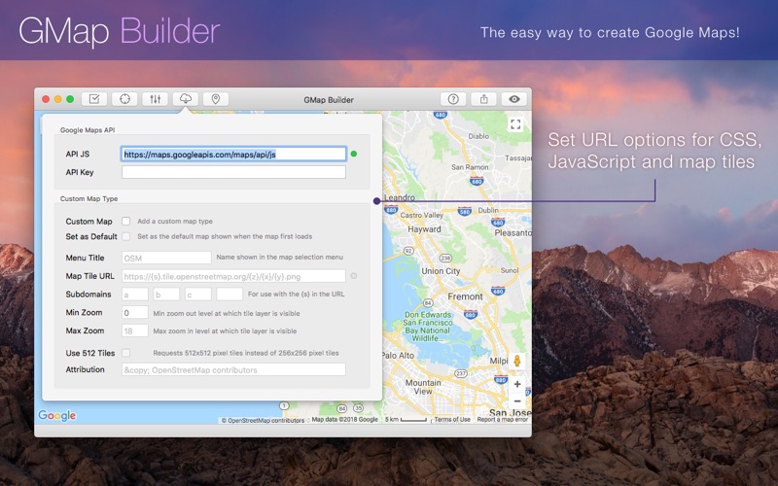The height and width of the screenshot is (486, 778).
Task: Click the OpenStreetMap contributors attribution text
Action: [x=263, y=421]
